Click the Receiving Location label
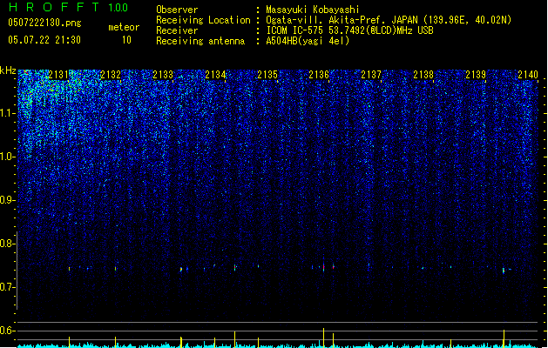Image resolution: width=548 pixels, height=348 pixels. point(203,20)
